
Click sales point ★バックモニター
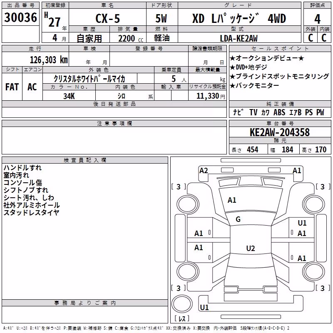(254, 86)
